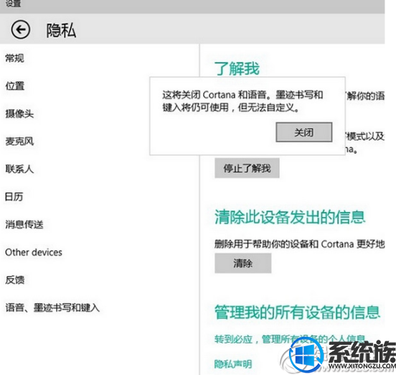The height and width of the screenshot is (375, 396).
Task: Click the 清除 button
Action: 243,264
